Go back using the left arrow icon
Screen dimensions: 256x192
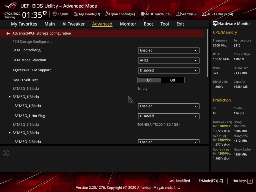point(8,33)
